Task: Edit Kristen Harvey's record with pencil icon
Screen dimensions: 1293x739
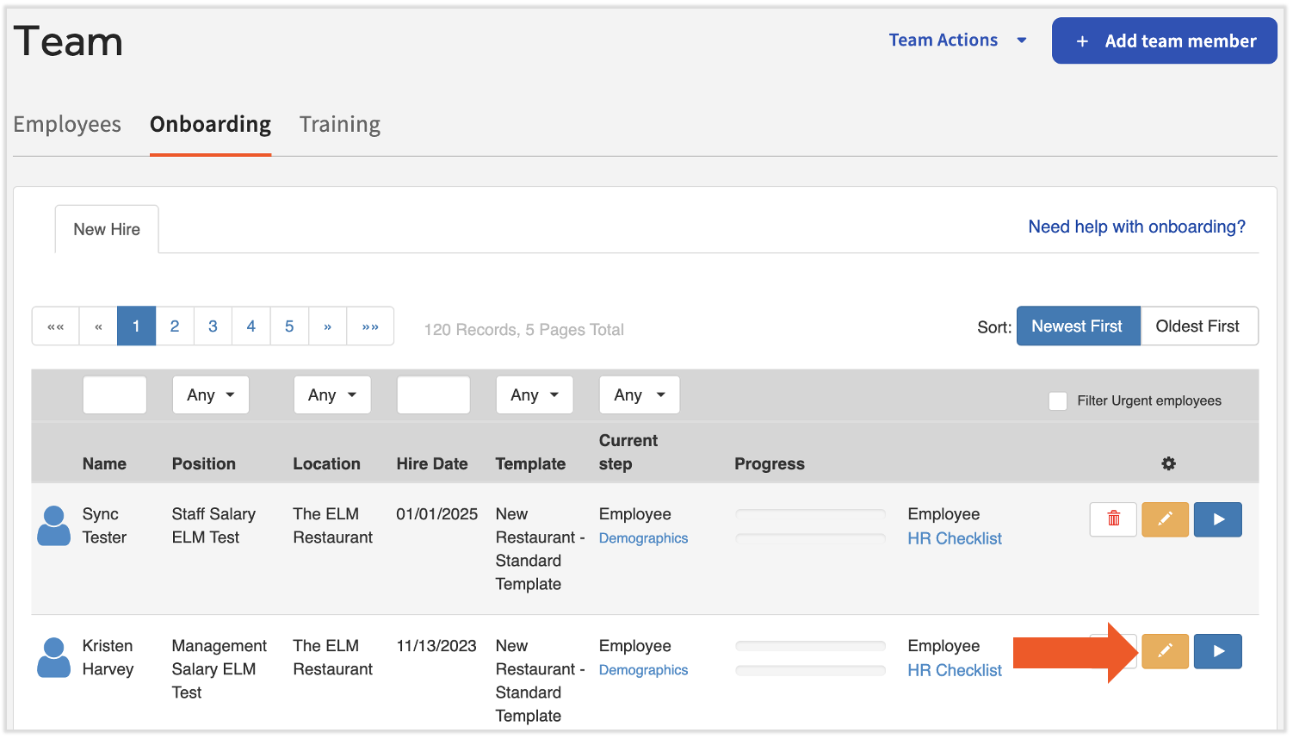Action: [x=1165, y=651]
